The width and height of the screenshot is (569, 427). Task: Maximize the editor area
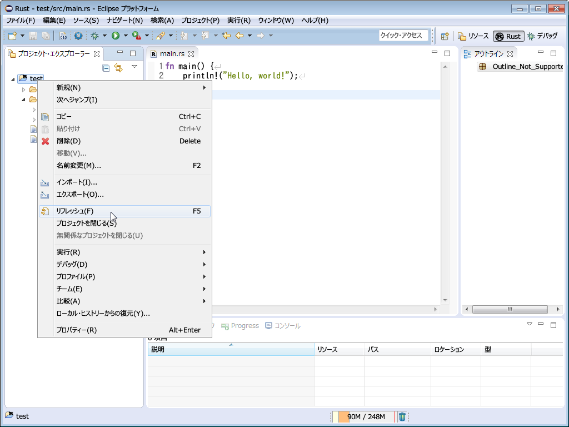pos(447,53)
